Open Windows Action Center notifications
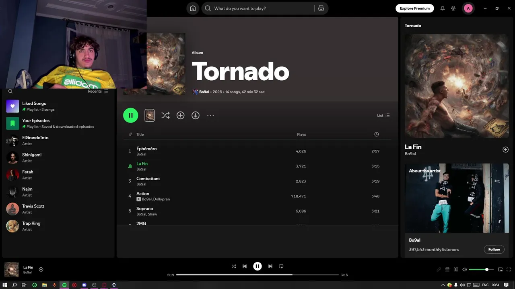Viewport: 515px width, 289px height. pyautogui.click(x=506, y=285)
